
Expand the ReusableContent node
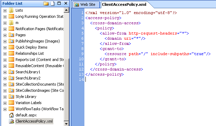pos(5,66)
